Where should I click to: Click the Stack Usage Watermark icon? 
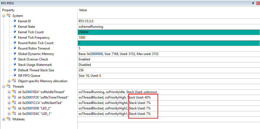[15, 64]
